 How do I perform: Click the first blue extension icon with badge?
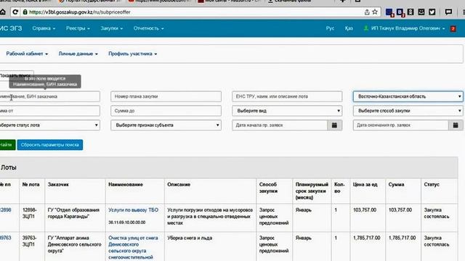click(389, 12)
